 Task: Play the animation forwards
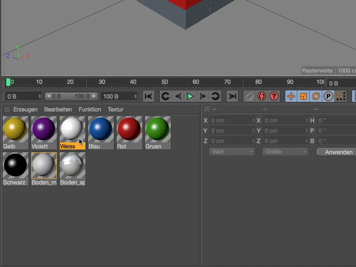[190, 96]
